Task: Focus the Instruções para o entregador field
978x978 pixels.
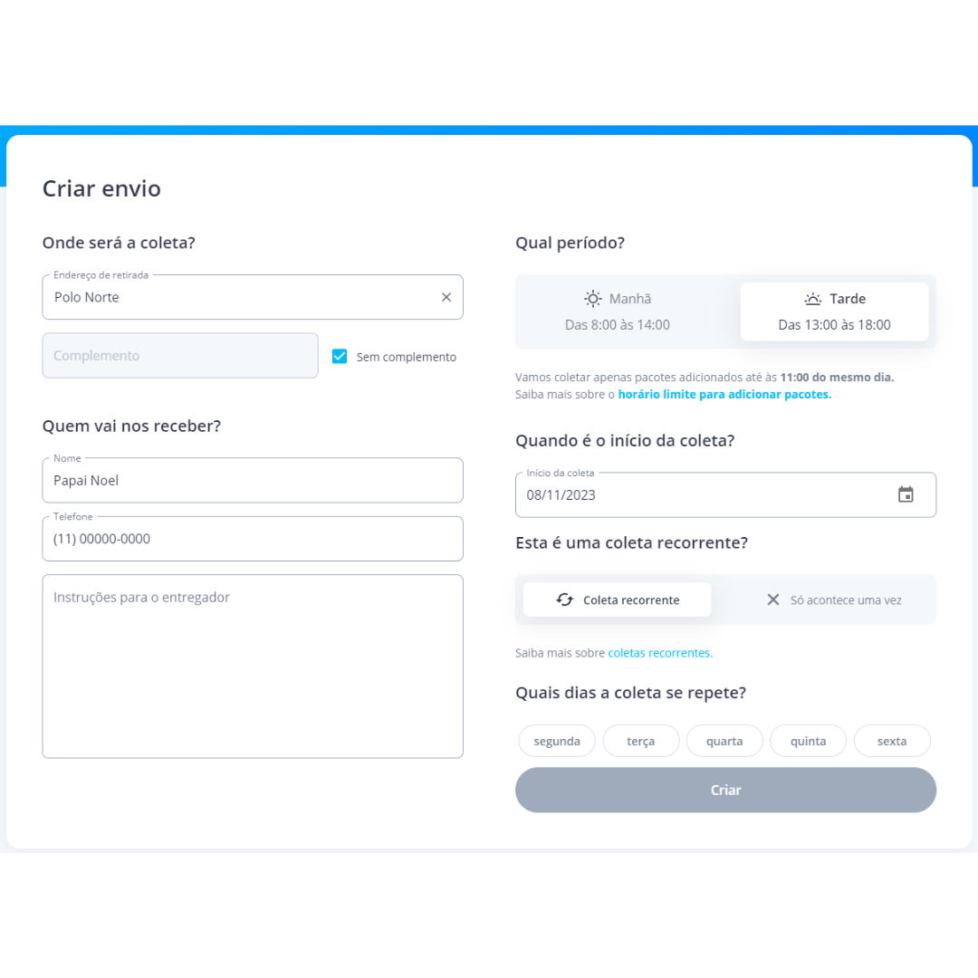Action: pyautogui.click(x=253, y=666)
